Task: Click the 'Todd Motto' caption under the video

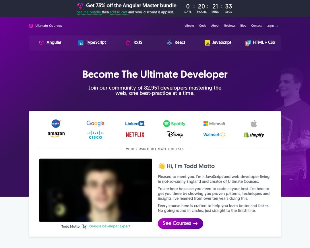Action: tap(70, 226)
